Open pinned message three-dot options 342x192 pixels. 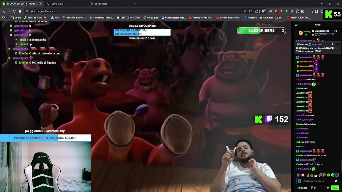coord(338,44)
